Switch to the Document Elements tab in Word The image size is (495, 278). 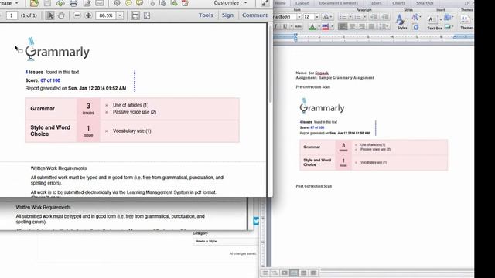(339, 3)
